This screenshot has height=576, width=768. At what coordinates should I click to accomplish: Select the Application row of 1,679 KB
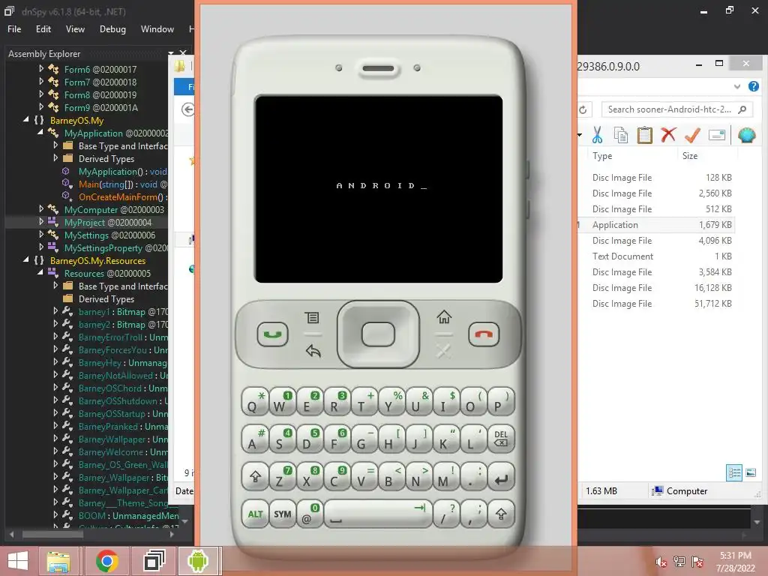point(656,225)
